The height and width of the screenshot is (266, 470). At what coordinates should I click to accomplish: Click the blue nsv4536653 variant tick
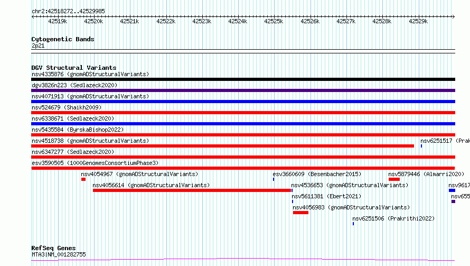click(x=292, y=190)
